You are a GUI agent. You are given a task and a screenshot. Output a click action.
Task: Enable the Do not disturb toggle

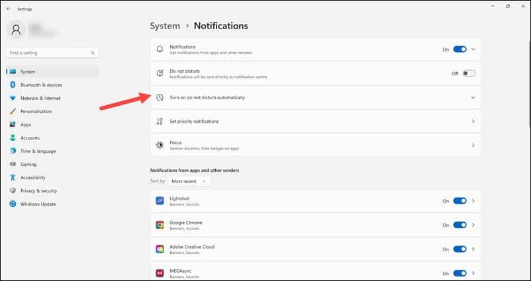coord(469,73)
